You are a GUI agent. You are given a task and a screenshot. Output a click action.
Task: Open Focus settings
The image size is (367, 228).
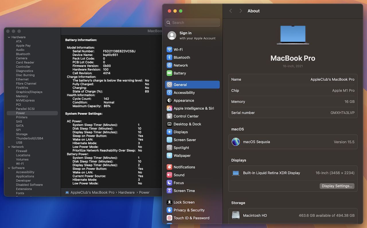192,183
